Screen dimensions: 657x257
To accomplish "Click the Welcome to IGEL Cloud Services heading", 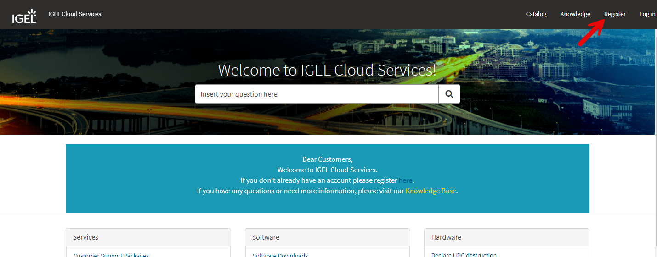I will 327,70.
